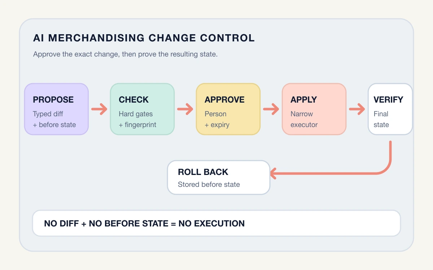This screenshot has width=433, height=270.
Task: Click the NO DIFF + NO BEFORE STATE banner
Action: (216, 223)
